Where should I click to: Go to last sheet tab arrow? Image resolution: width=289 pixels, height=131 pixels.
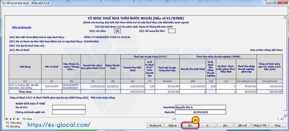18,119
